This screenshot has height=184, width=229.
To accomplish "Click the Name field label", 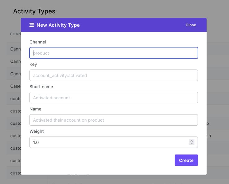I will pos(35,109).
